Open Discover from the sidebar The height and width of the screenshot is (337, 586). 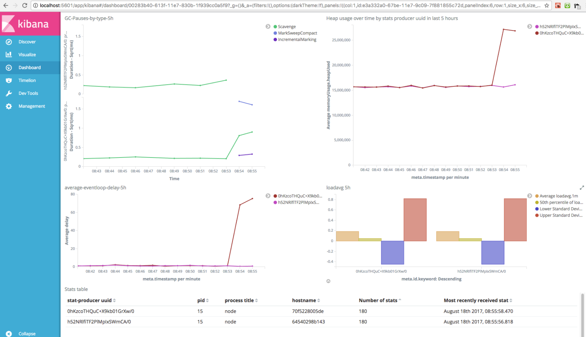point(27,42)
